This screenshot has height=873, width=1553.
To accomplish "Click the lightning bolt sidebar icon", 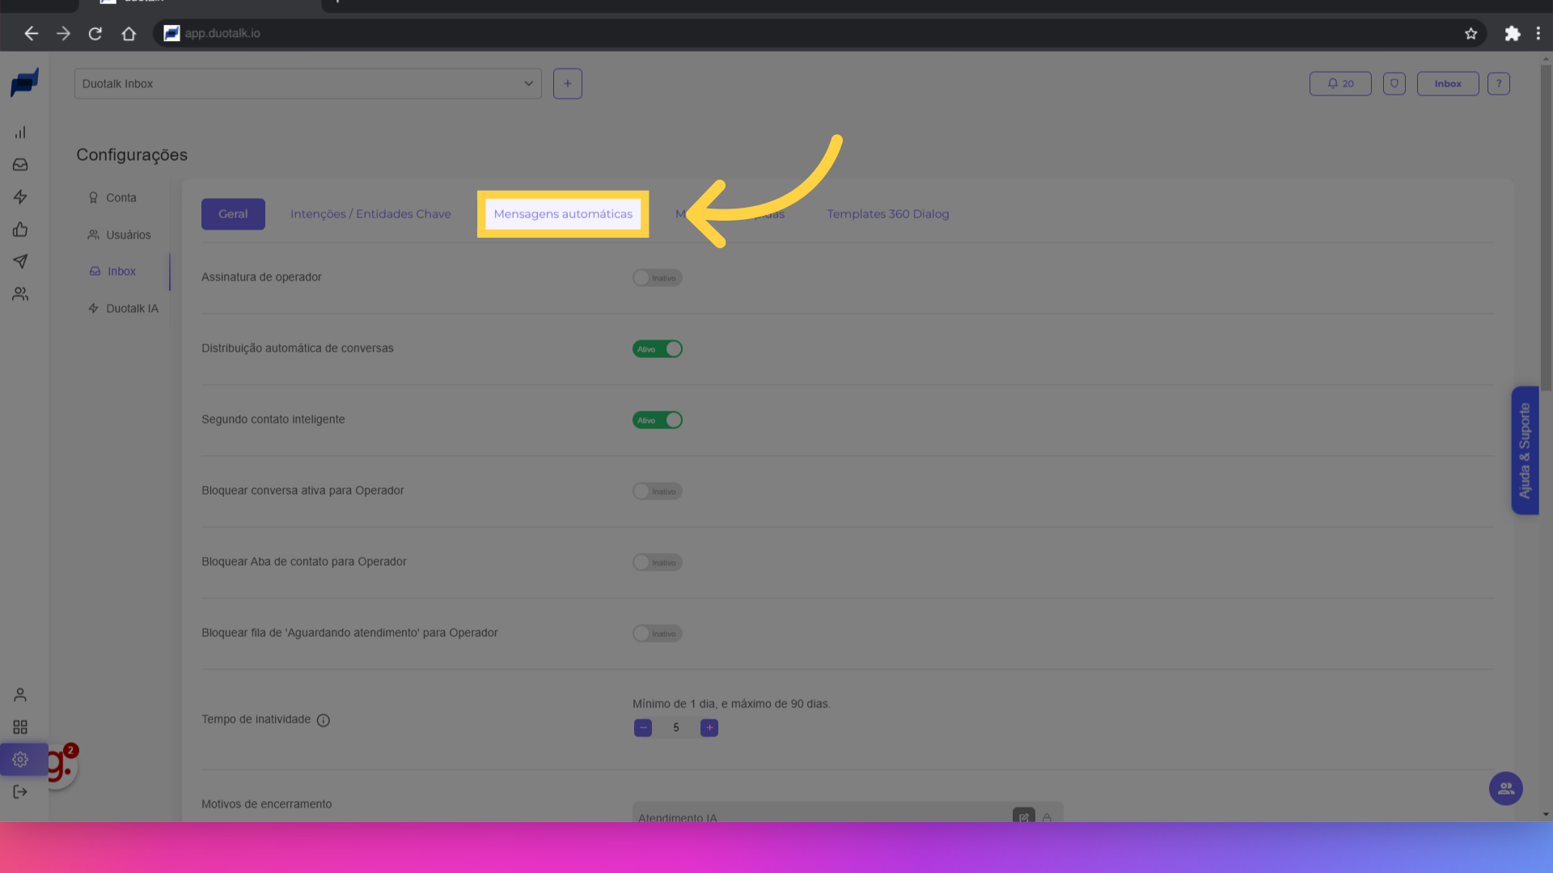I will coord(20,197).
